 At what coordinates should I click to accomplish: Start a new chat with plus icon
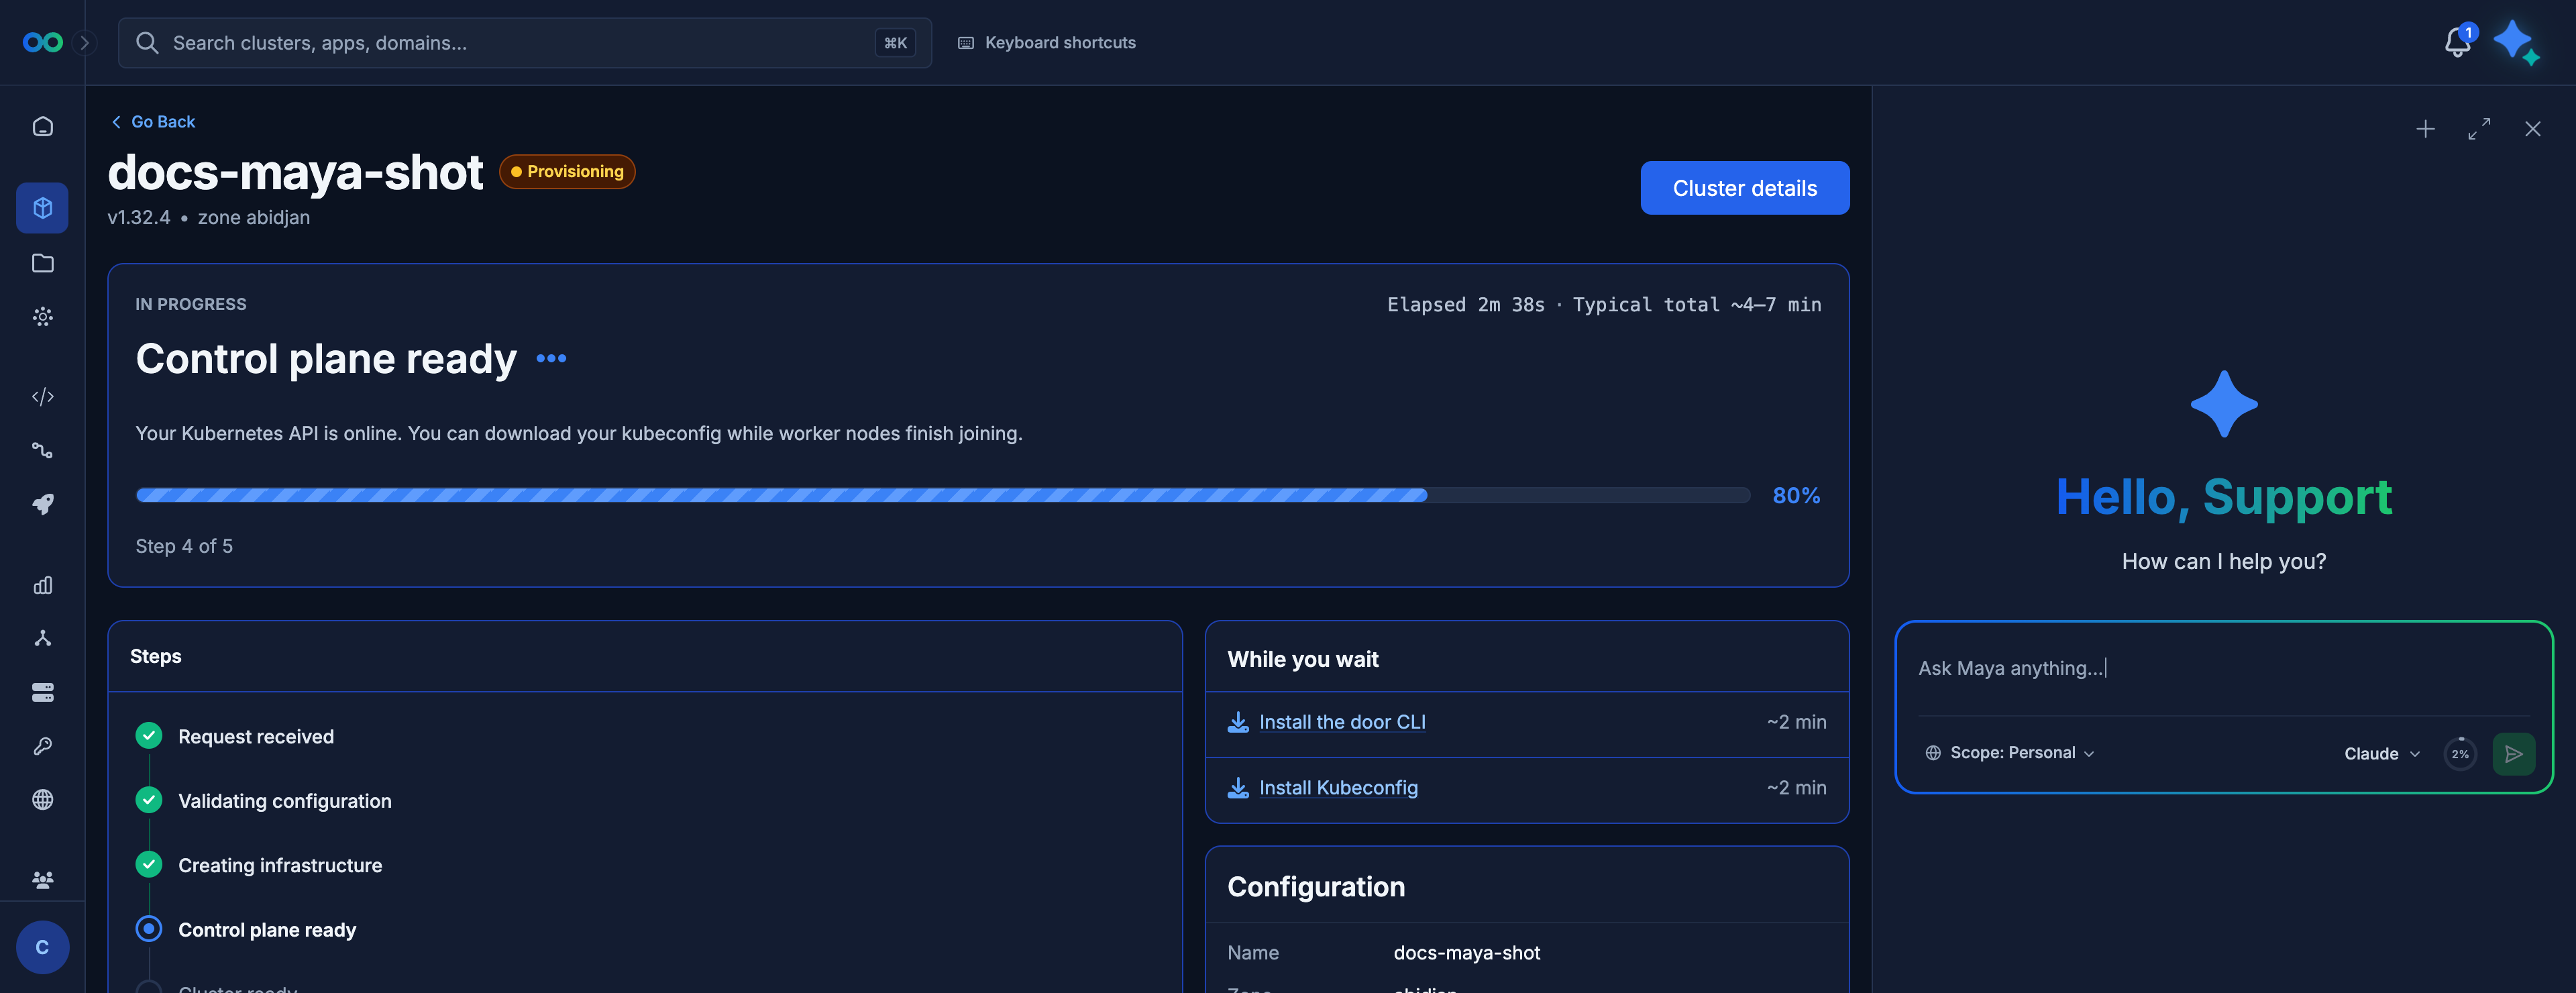tap(2425, 129)
